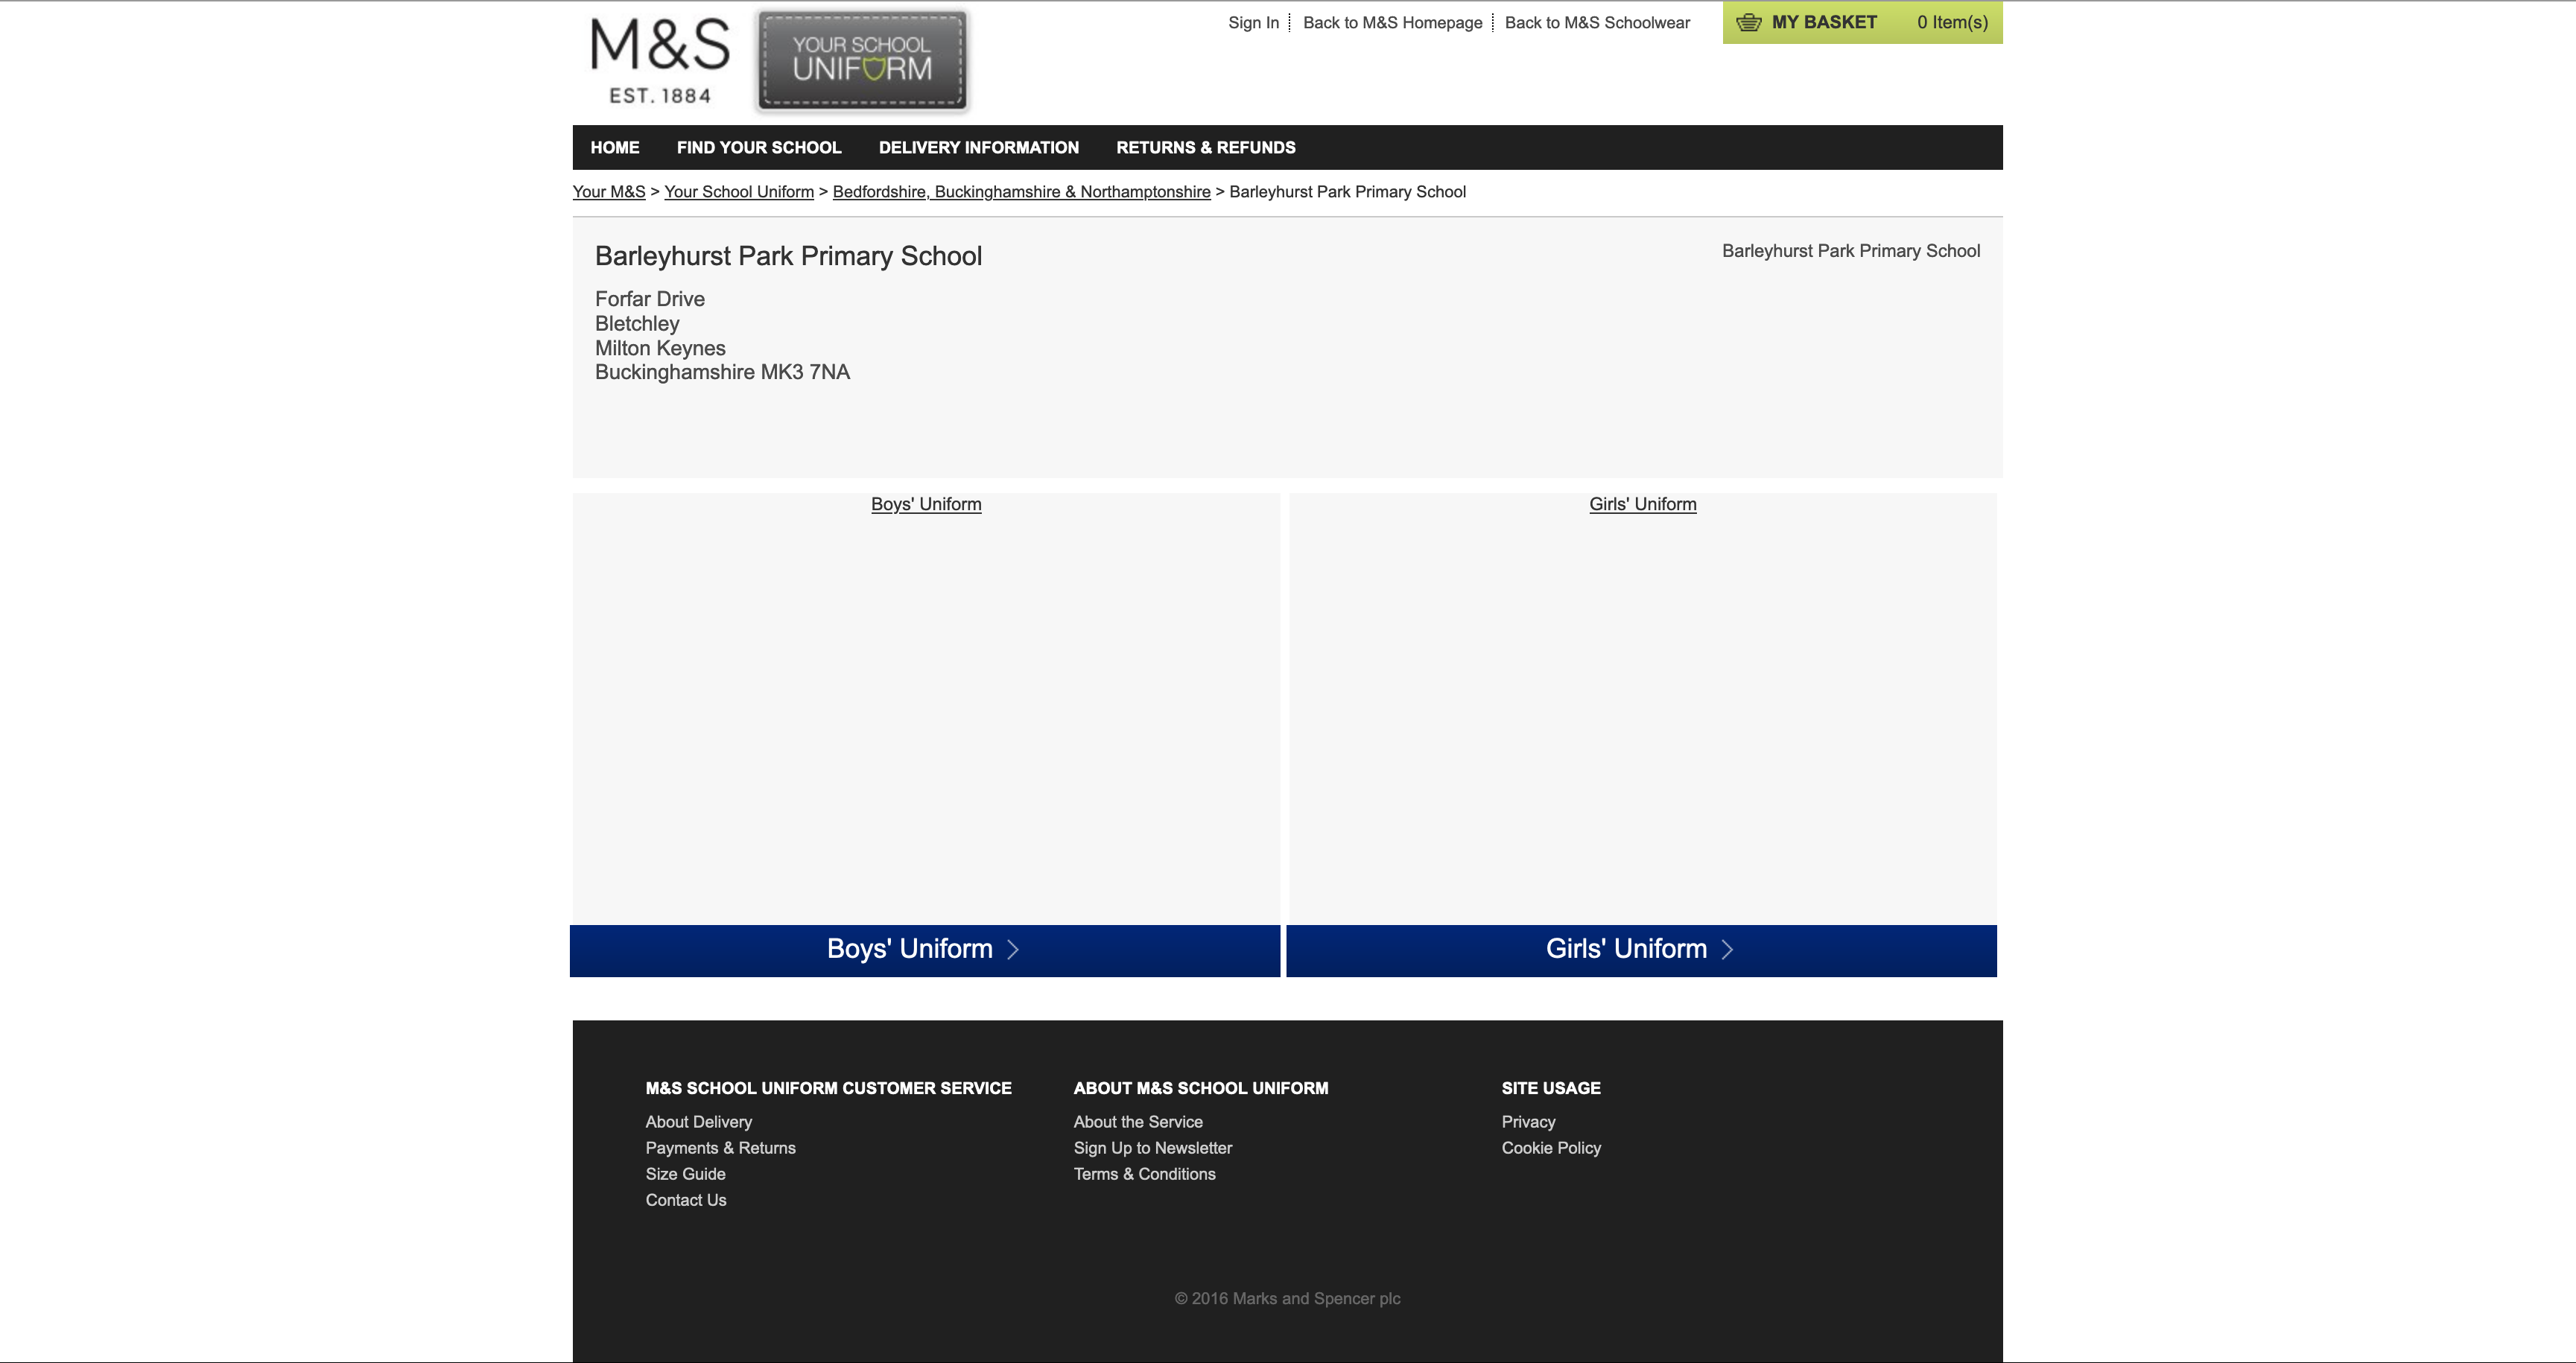Click the school name label at top right of the school details panel
Viewport: 2576px width, 1363px height.
pos(1851,251)
